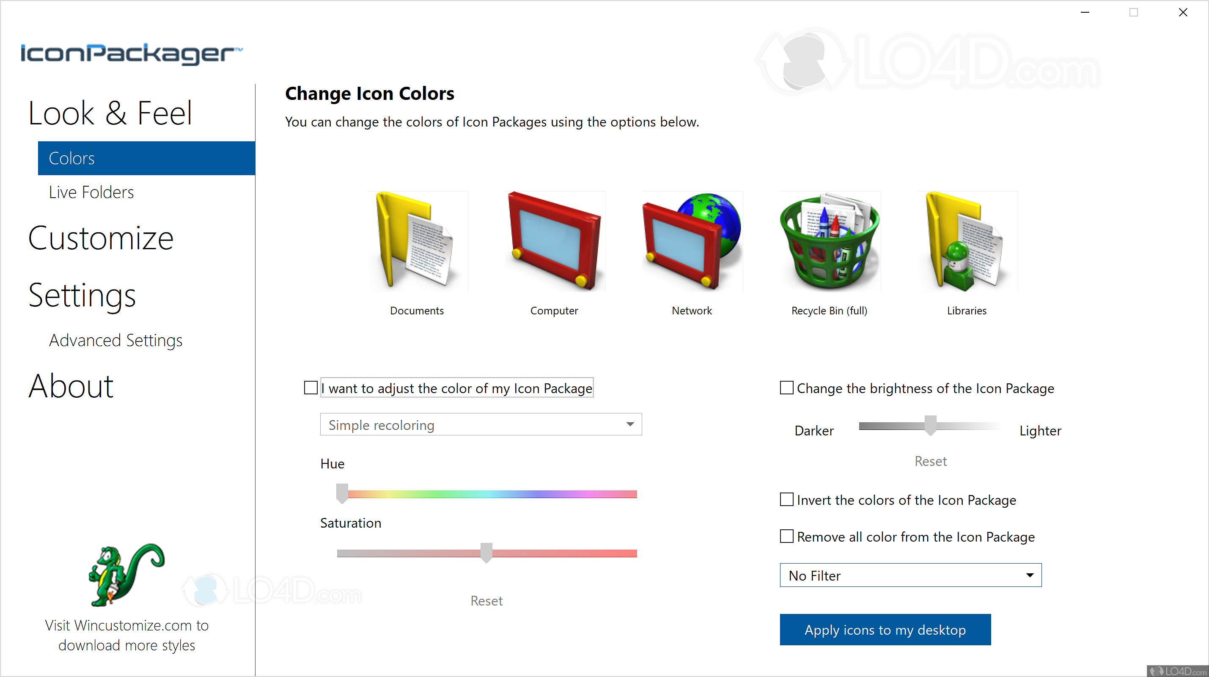Image resolution: width=1209 pixels, height=677 pixels.
Task: Check Invert the colors of the Icon Package
Action: [x=786, y=500]
